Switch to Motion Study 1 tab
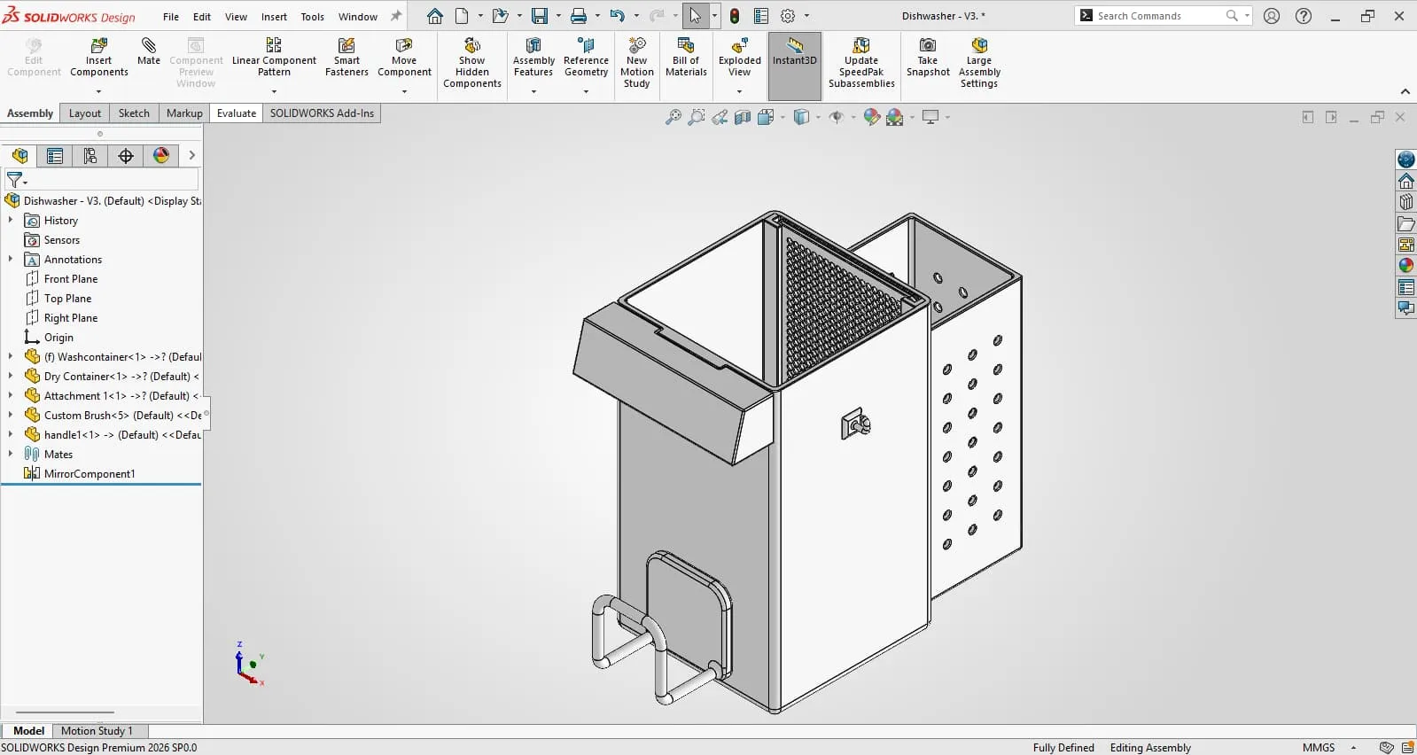The image size is (1417, 755). [x=97, y=731]
